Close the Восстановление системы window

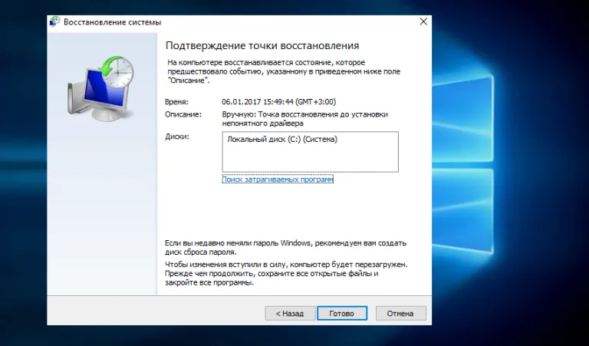coord(423,21)
